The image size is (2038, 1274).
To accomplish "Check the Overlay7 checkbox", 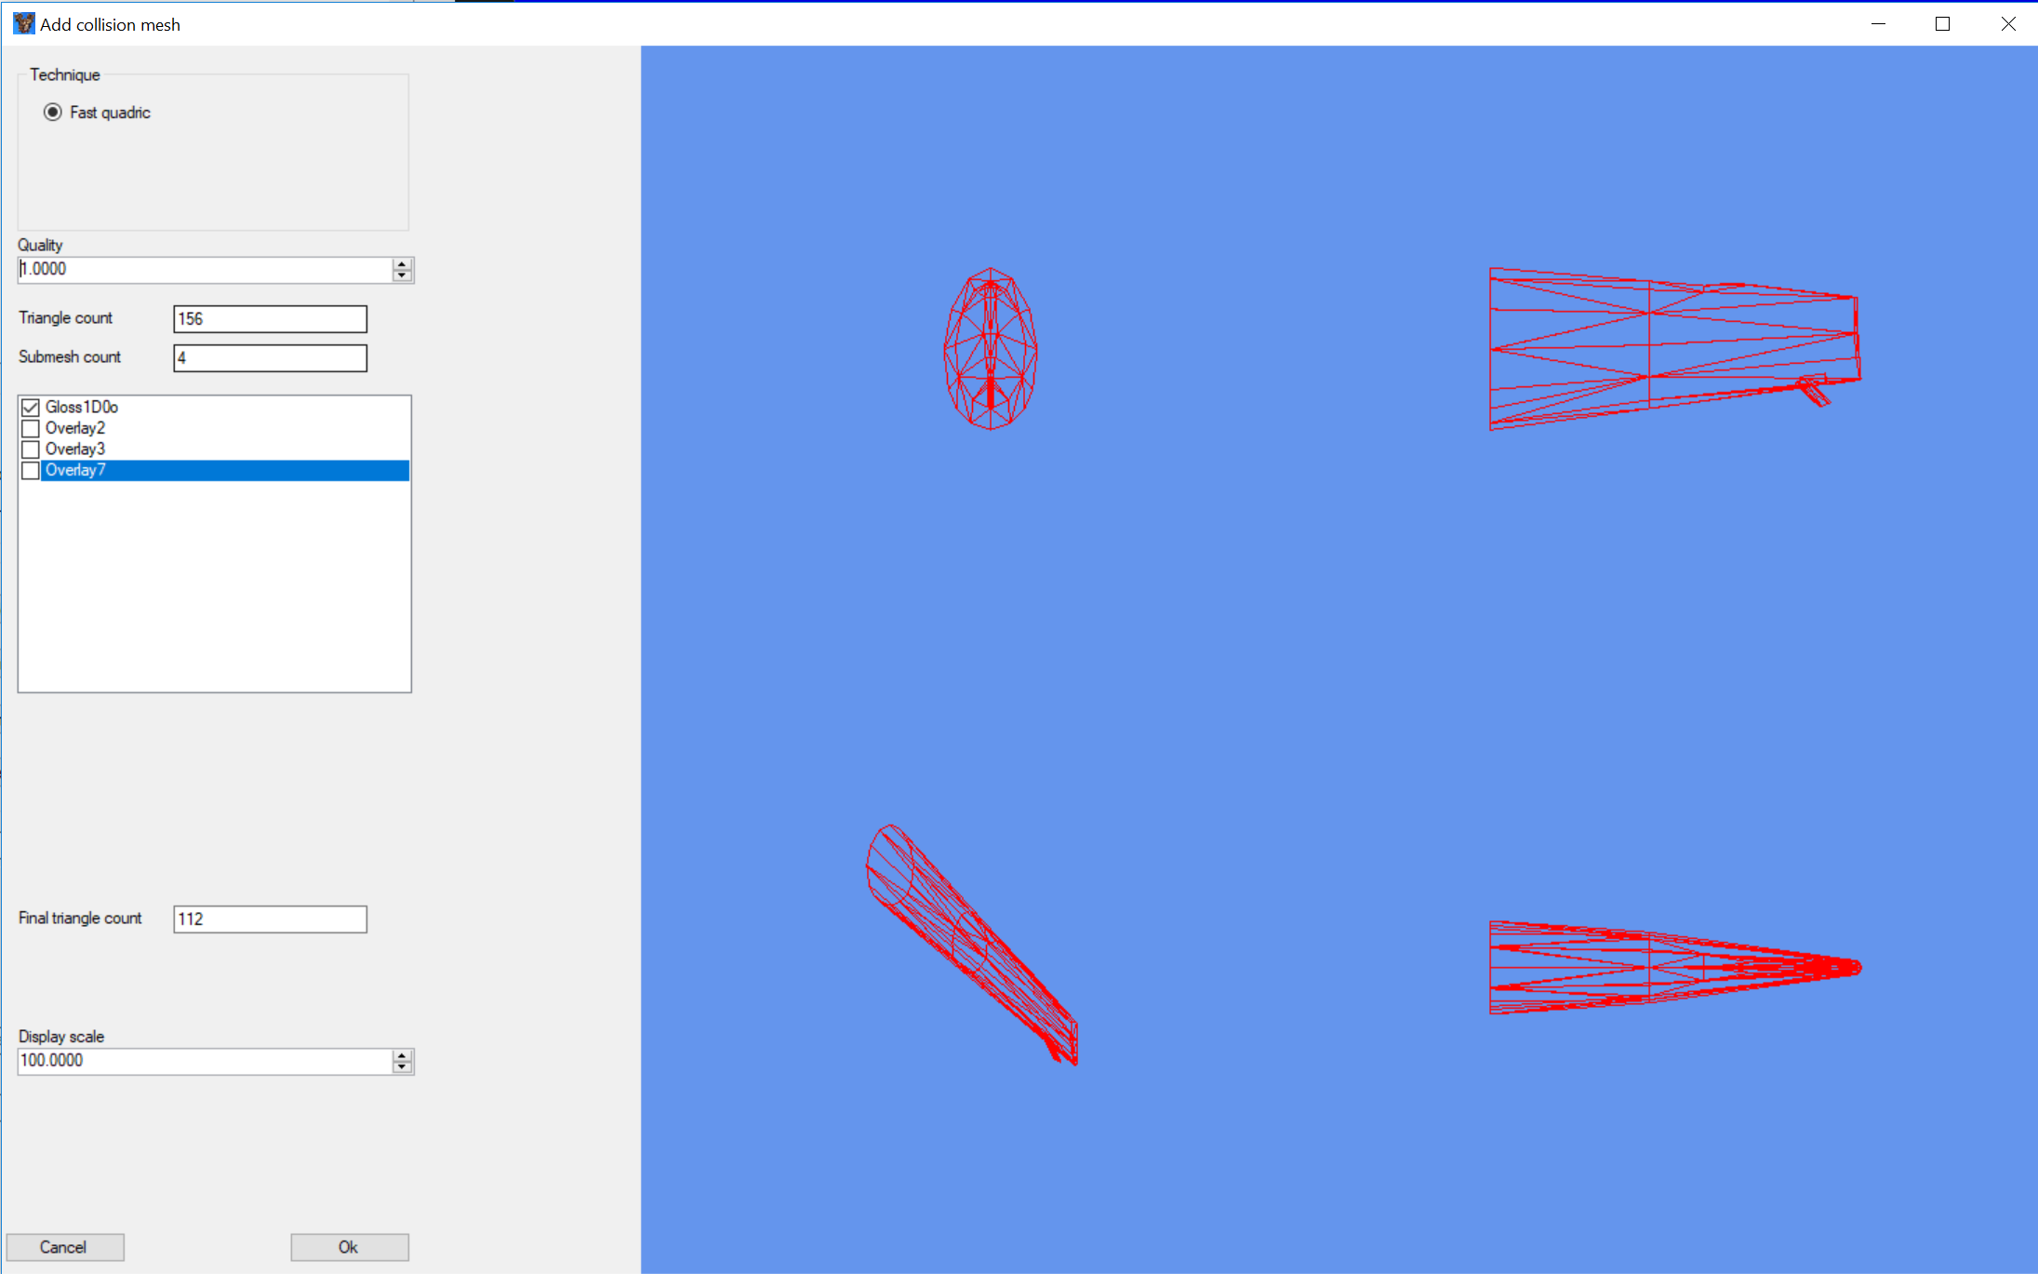I will [x=31, y=471].
